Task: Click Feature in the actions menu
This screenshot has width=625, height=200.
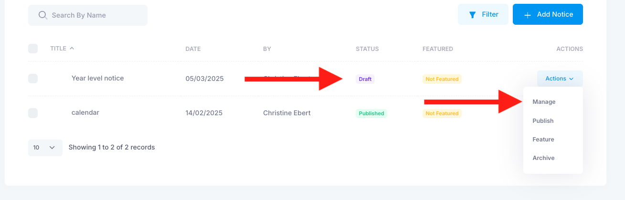Action: point(543,140)
